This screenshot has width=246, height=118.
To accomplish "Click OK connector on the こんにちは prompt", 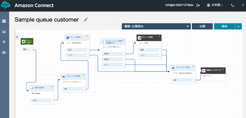I will coord(84,89).
